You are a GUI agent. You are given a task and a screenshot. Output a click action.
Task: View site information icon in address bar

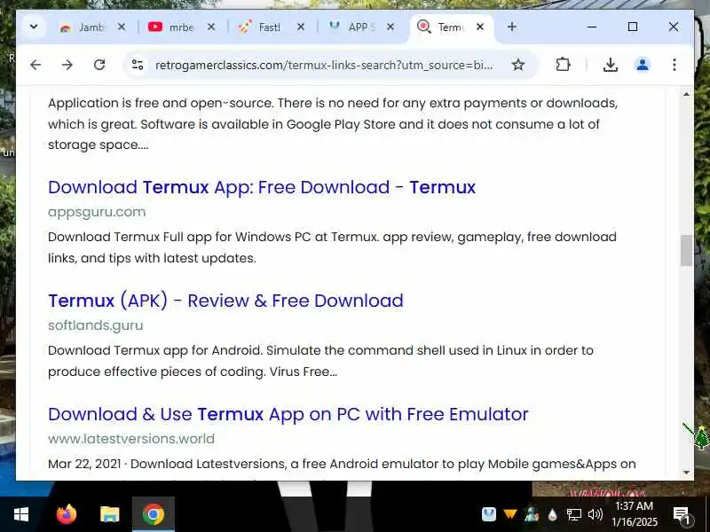point(138,65)
